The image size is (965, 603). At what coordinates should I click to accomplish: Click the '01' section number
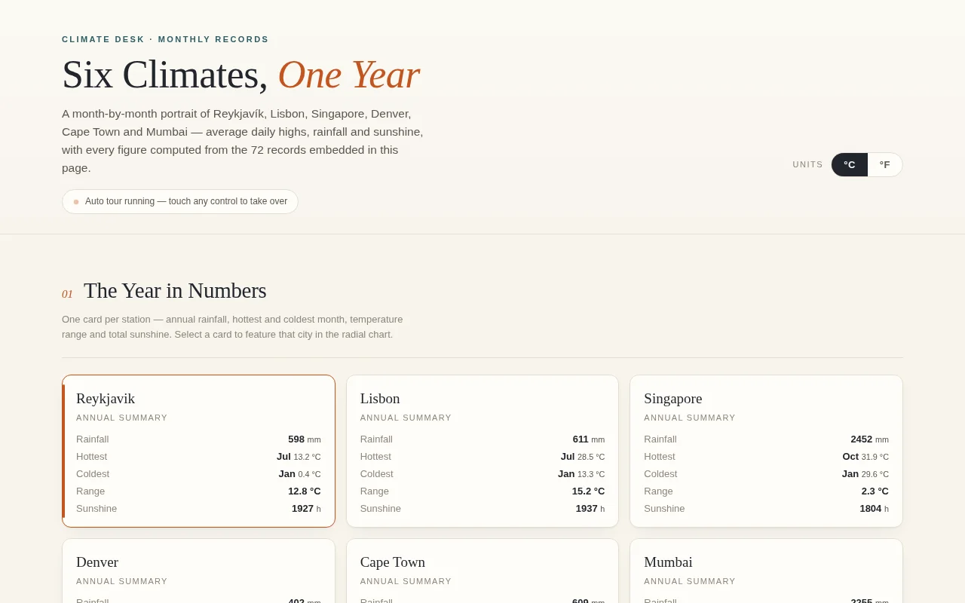click(x=67, y=294)
